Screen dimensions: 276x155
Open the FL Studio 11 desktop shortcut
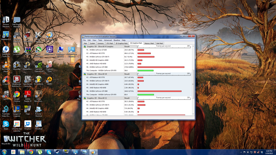click(x=39, y=81)
